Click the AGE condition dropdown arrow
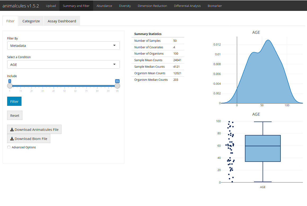The width and height of the screenshot is (307, 206). click(114, 64)
